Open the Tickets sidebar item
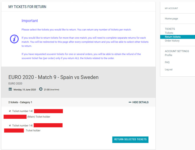This screenshot has height=150, width=195. coord(169,33)
